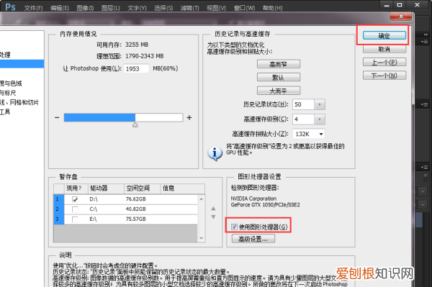This screenshot has width=432, height=287.
Task: Click the Photoshop Ps logo icon
Action: coord(10,7)
